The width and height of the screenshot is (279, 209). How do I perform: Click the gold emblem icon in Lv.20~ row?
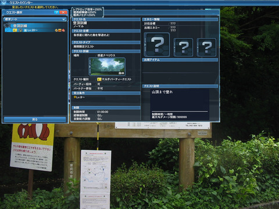coord(56,30)
